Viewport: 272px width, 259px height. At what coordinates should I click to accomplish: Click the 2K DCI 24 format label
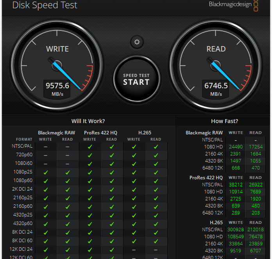click(x=22, y=189)
